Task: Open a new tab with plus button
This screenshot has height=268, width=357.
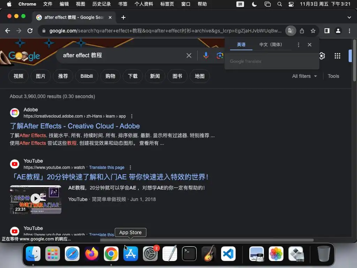Action: click(123, 17)
